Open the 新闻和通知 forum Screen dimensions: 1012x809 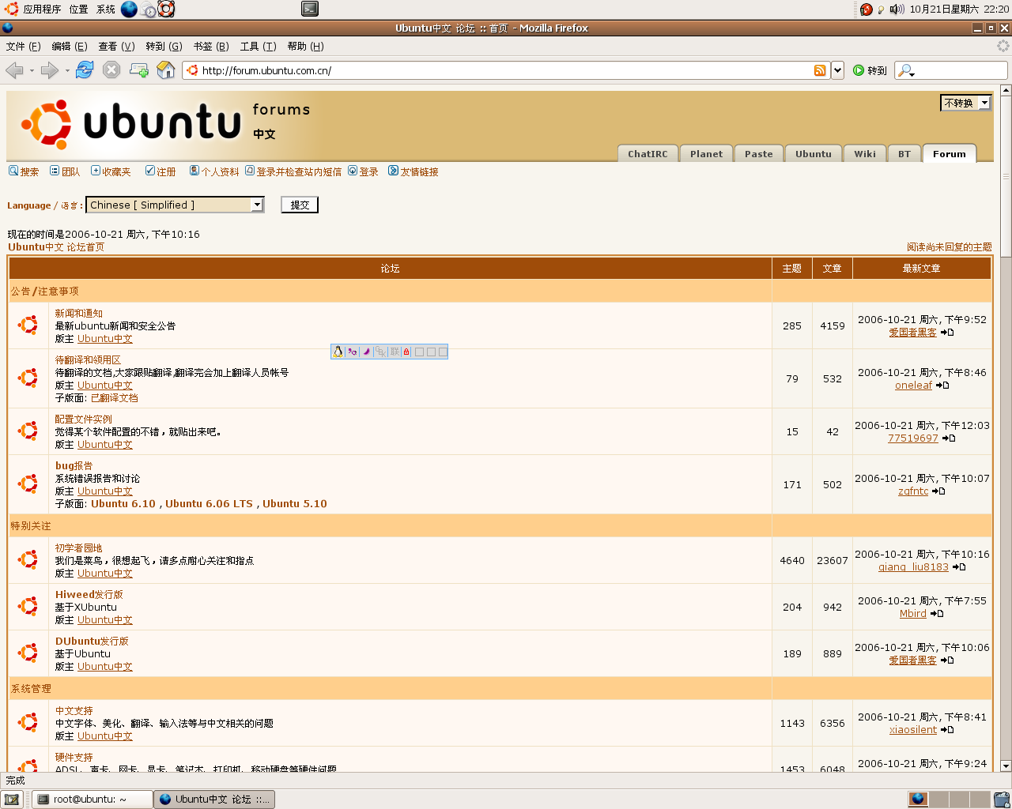[x=78, y=314]
